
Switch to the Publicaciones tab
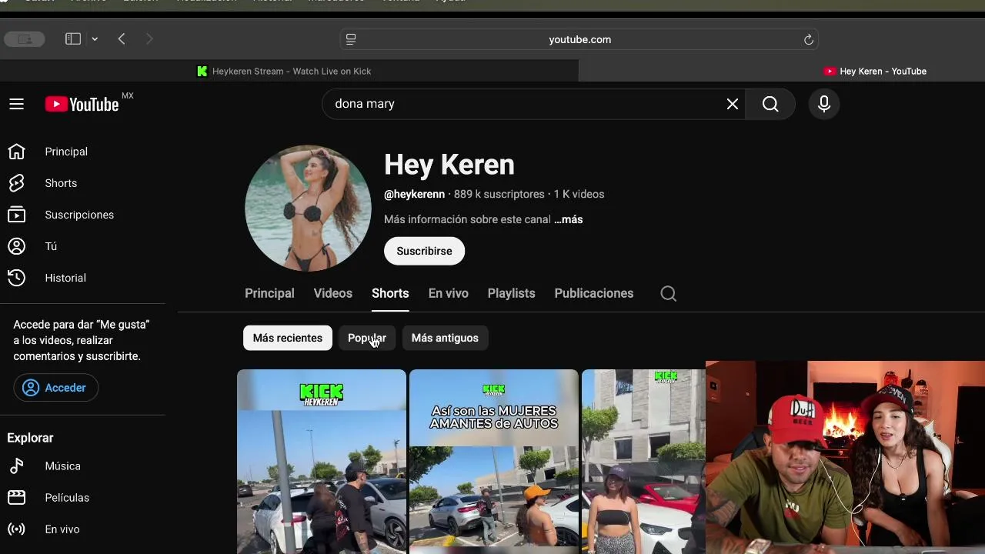[594, 293]
